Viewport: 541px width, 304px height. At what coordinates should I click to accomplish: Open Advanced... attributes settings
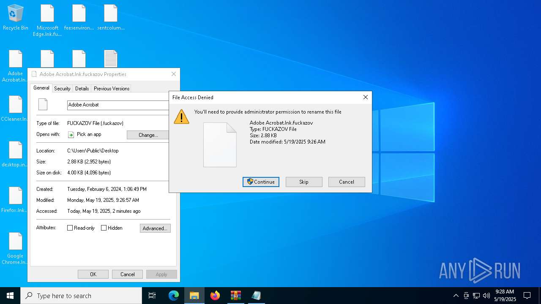pyautogui.click(x=155, y=228)
